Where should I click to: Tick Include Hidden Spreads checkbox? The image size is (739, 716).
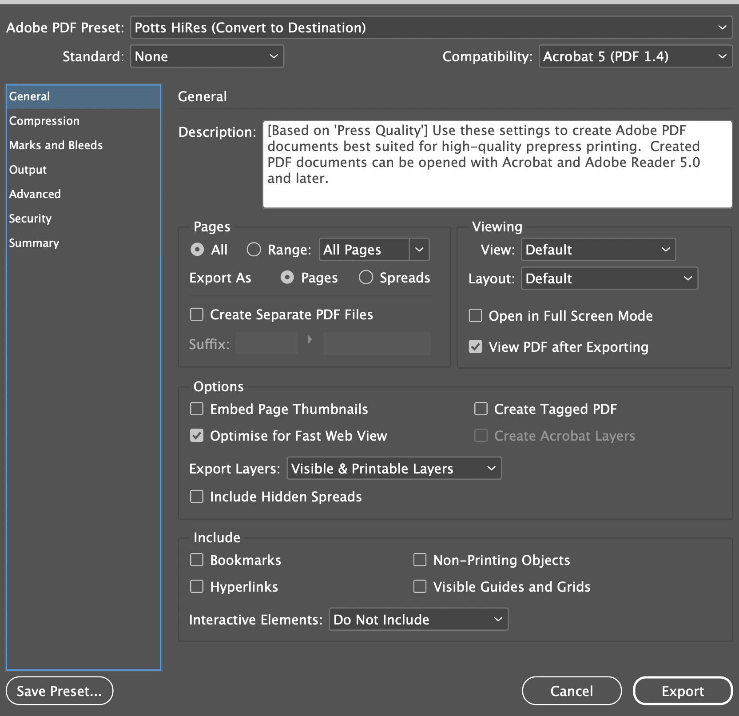click(197, 497)
